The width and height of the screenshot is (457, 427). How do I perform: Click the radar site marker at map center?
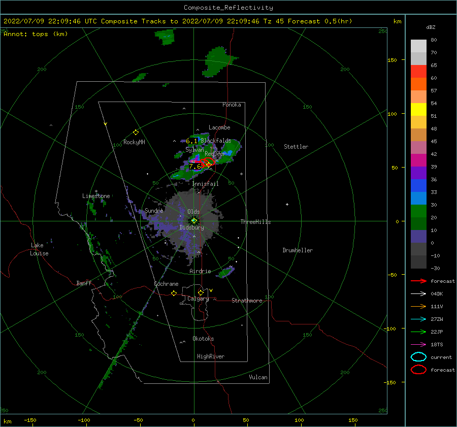194,221
